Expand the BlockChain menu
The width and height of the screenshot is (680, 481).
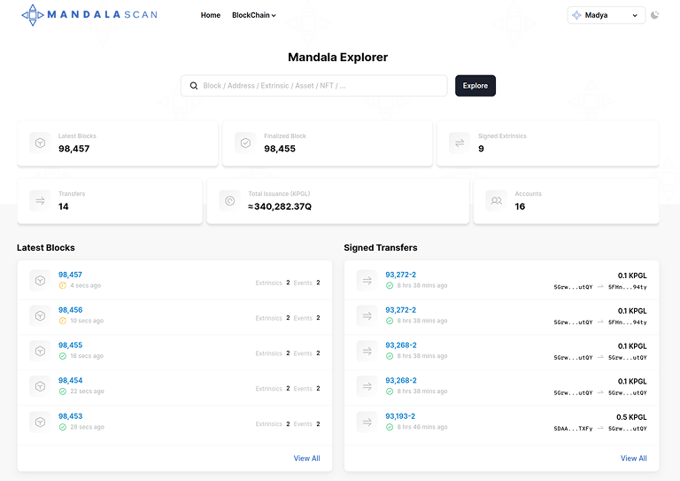pyautogui.click(x=254, y=15)
